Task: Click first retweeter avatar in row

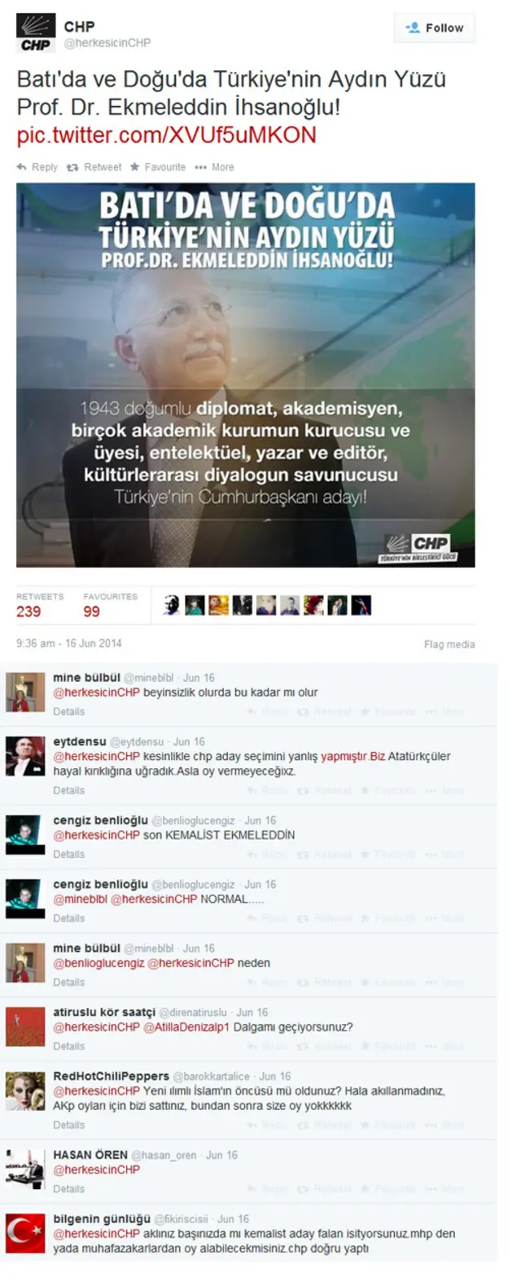Action: 171,605
